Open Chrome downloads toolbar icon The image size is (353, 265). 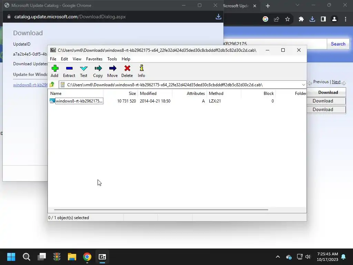pyautogui.click(x=312, y=19)
